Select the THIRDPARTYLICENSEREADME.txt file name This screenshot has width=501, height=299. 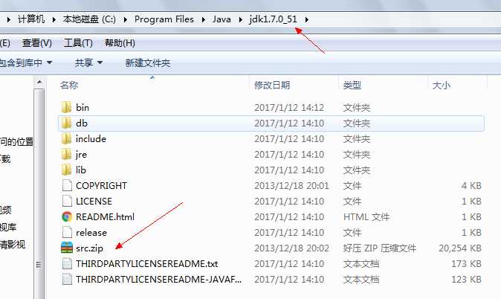tap(147, 264)
